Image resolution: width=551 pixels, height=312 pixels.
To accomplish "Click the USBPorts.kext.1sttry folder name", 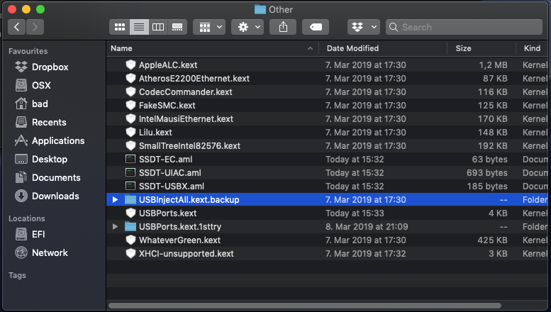I will click(180, 227).
